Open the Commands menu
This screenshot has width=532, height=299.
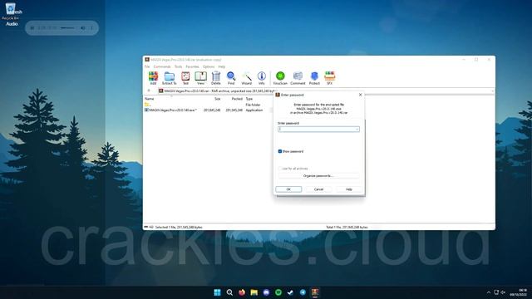[x=162, y=66]
